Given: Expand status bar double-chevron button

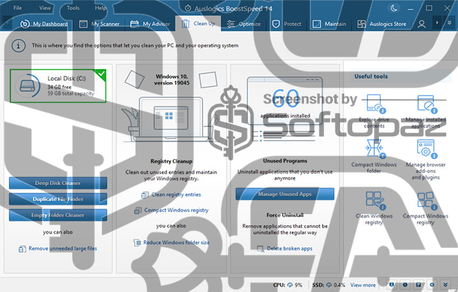Looking at the screenshot, I should [x=446, y=284].
